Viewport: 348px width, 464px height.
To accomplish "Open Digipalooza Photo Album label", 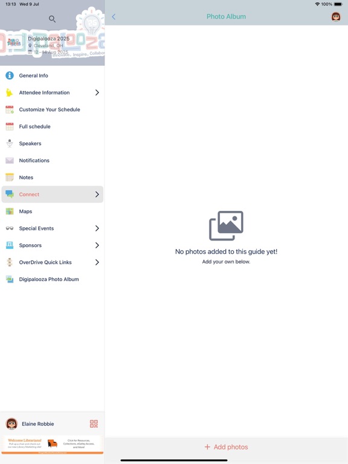I will pyautogui.click(x=49, y=279).
